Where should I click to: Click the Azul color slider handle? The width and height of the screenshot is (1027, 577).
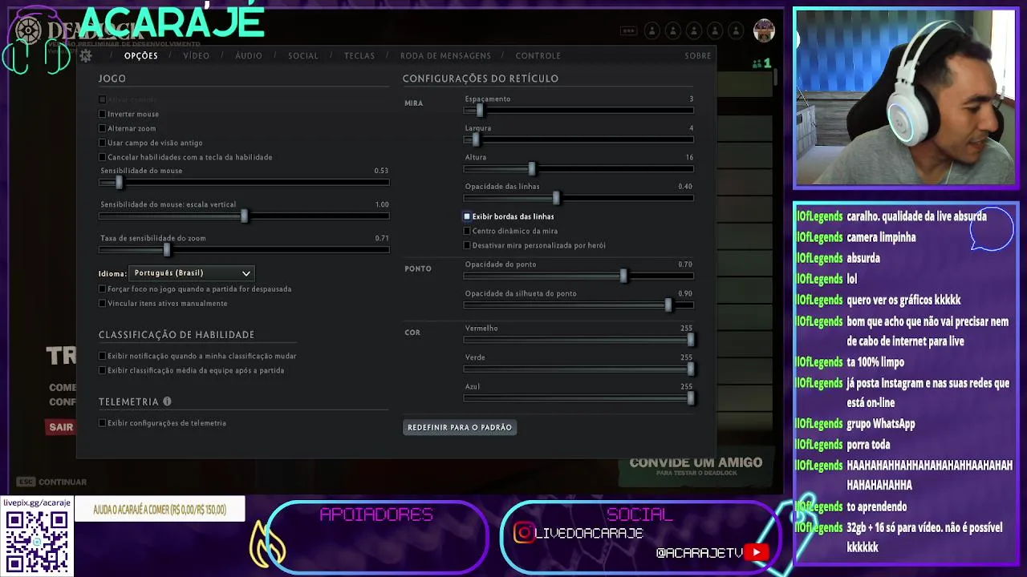[x=690, y=397]
